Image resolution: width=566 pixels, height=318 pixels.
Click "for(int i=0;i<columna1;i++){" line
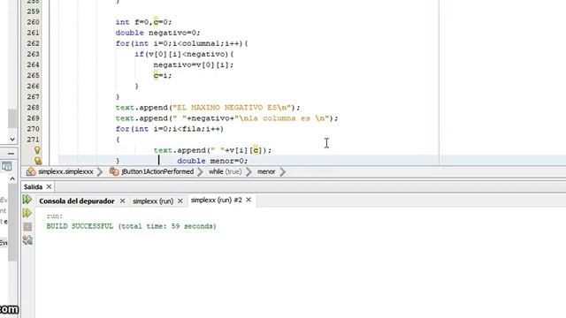click(x=182, y=43)
